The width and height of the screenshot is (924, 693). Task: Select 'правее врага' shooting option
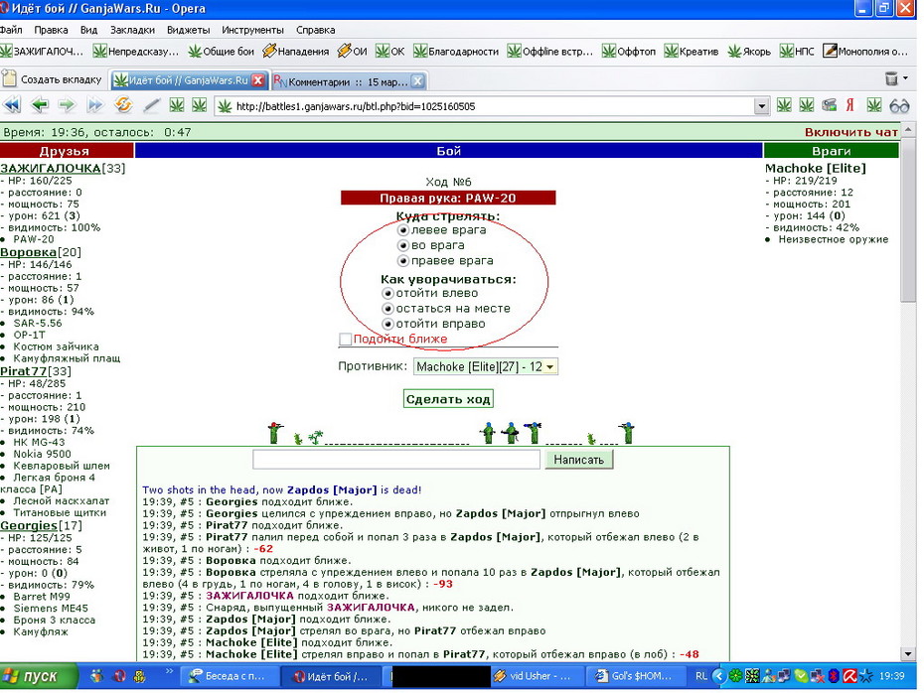pos(403,261)
